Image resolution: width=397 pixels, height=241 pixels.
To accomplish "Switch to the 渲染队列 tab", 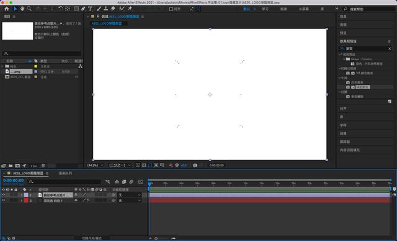I will (x=65, y=173).
